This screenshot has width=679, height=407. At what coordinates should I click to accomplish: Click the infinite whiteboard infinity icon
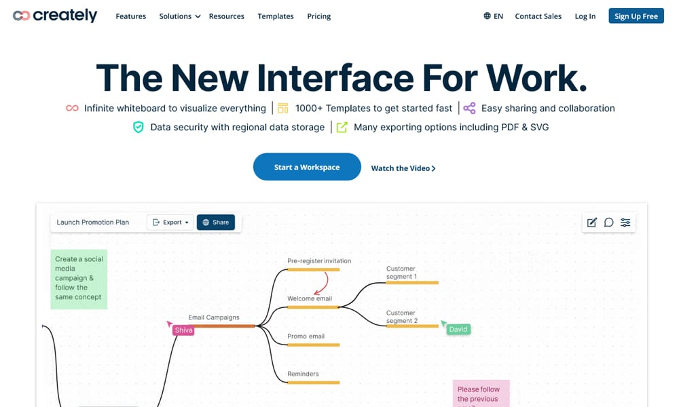(x=72, y=109)
